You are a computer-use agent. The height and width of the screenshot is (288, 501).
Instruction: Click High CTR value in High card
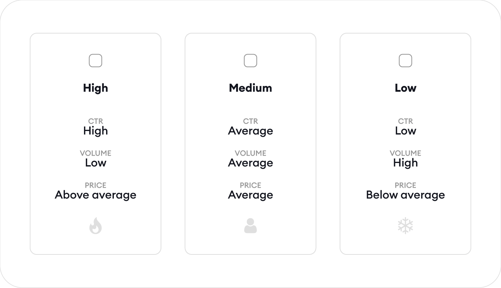(95, 131)
